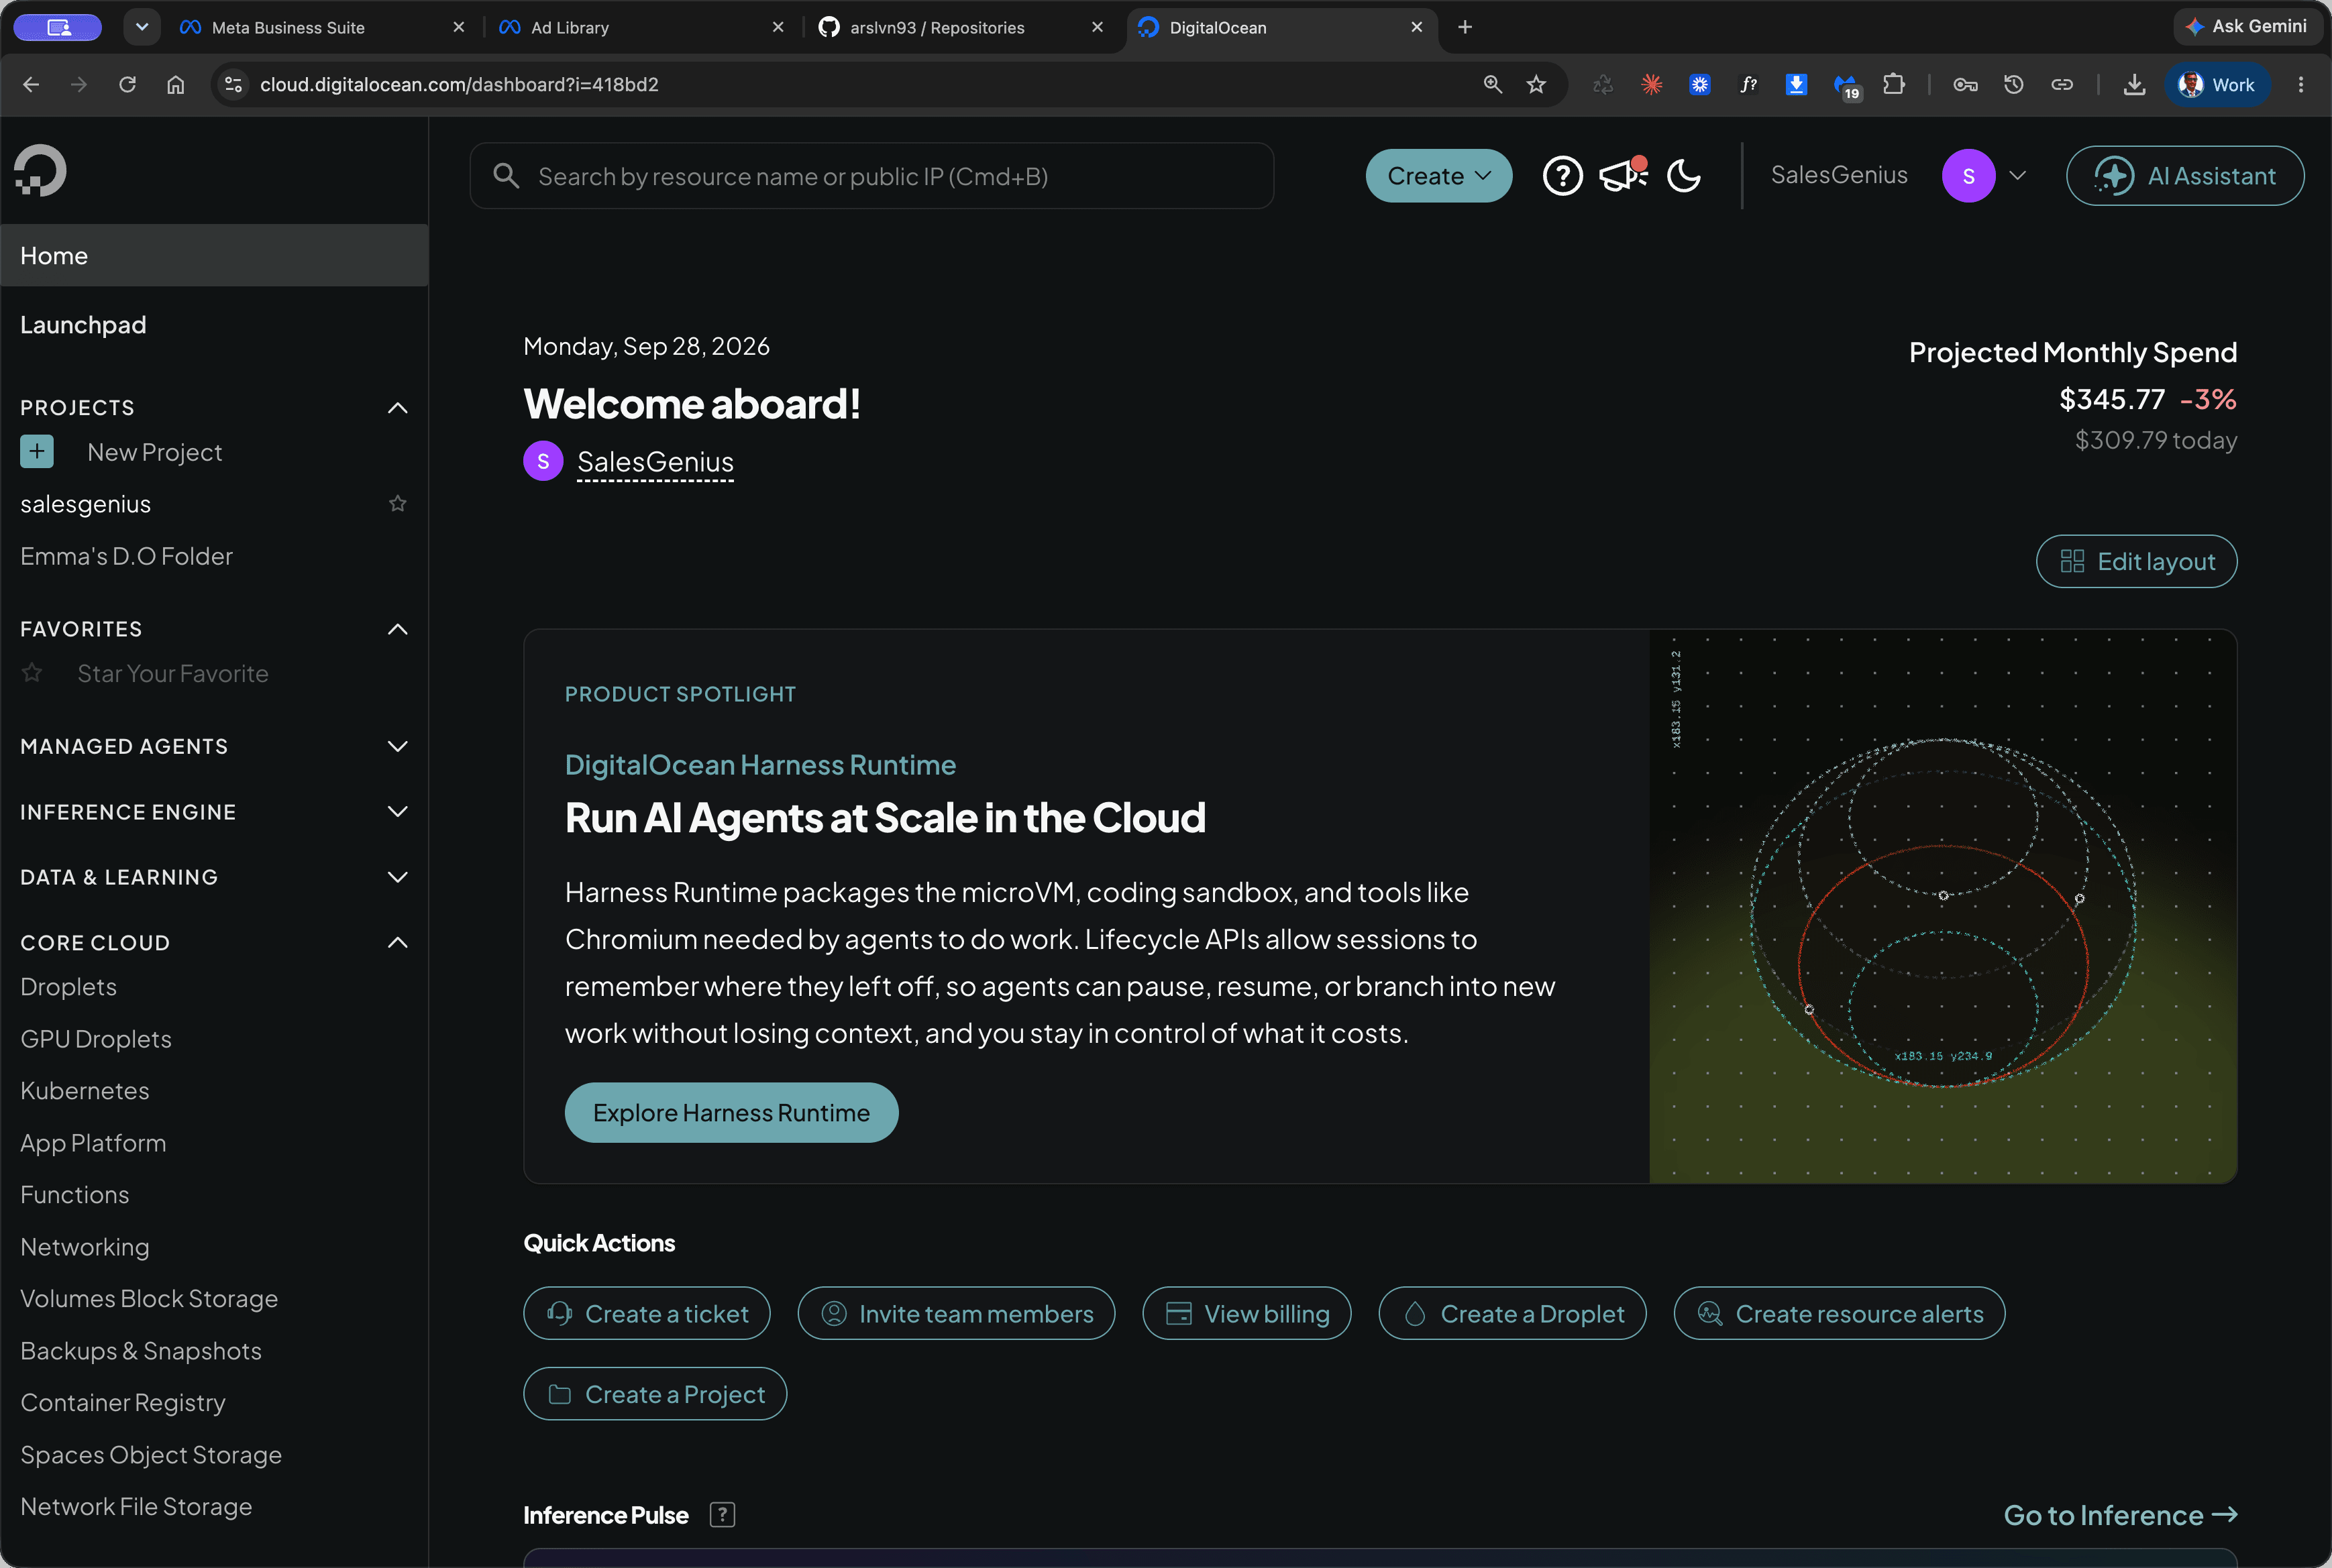This screenshot has width=2332, height=1568.
Task: Expand the account menu chevron beside avatar
Action: pos(2018,176)
